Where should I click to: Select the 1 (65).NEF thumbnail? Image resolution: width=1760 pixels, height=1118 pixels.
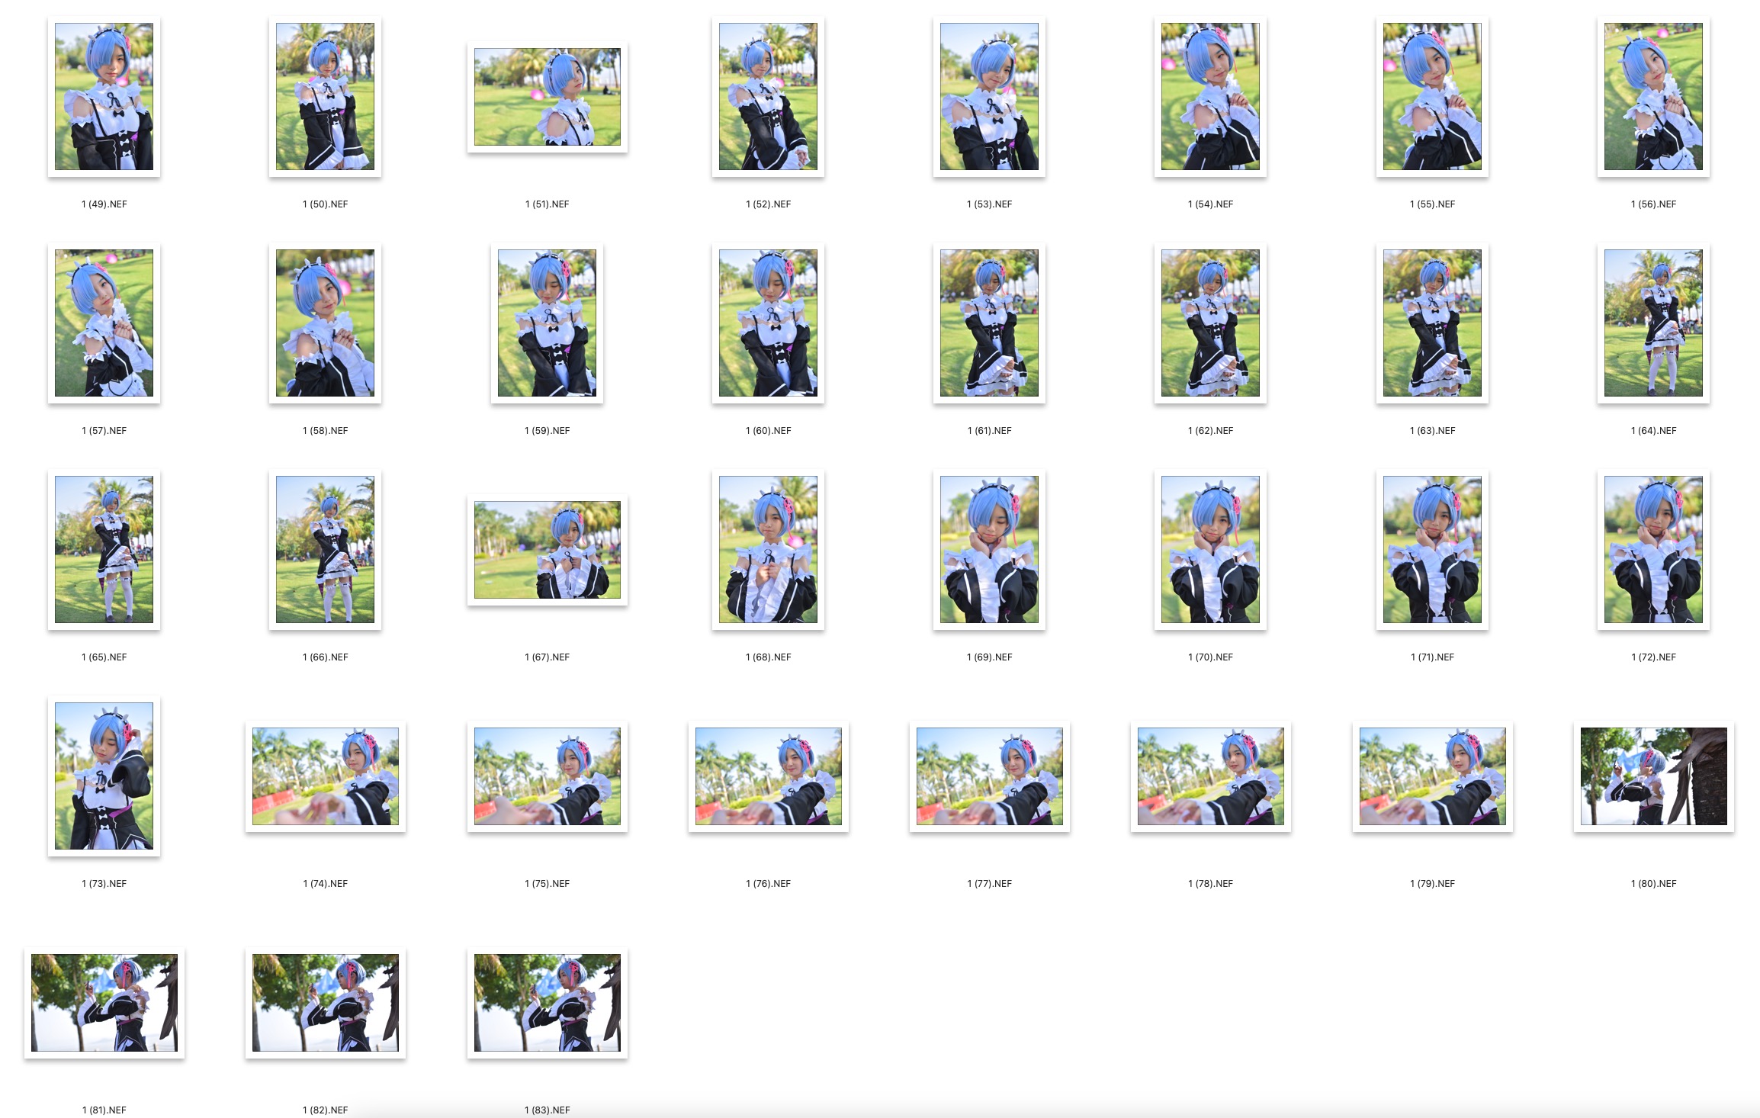[104, 549]
